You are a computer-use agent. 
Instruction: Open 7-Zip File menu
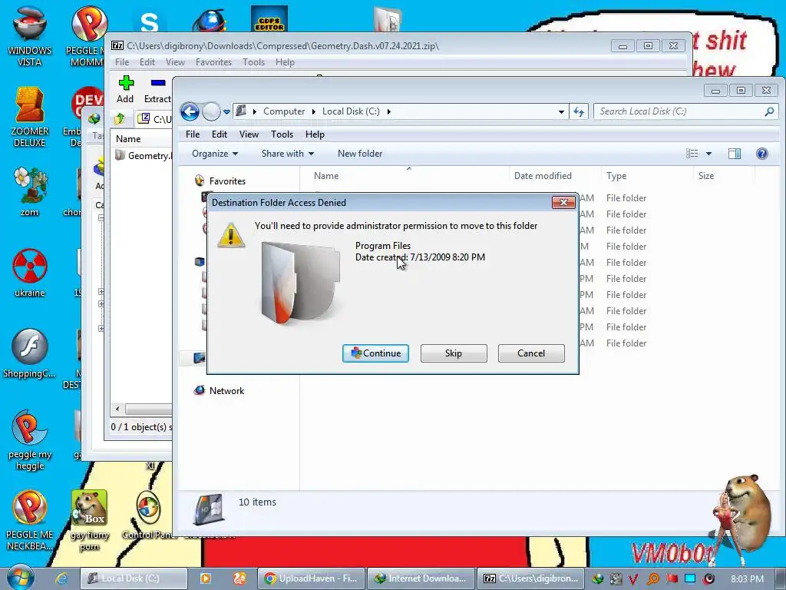(x=122, y=62)
